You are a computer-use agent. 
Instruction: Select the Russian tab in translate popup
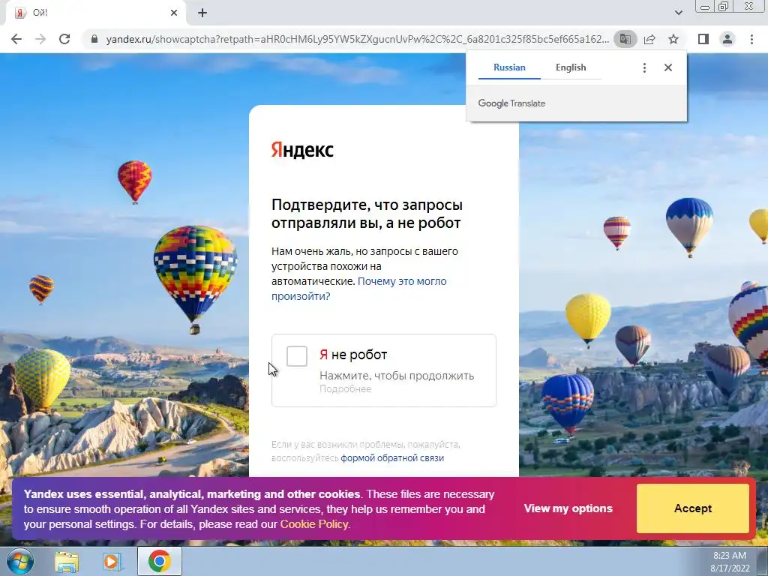click(509, 67)
